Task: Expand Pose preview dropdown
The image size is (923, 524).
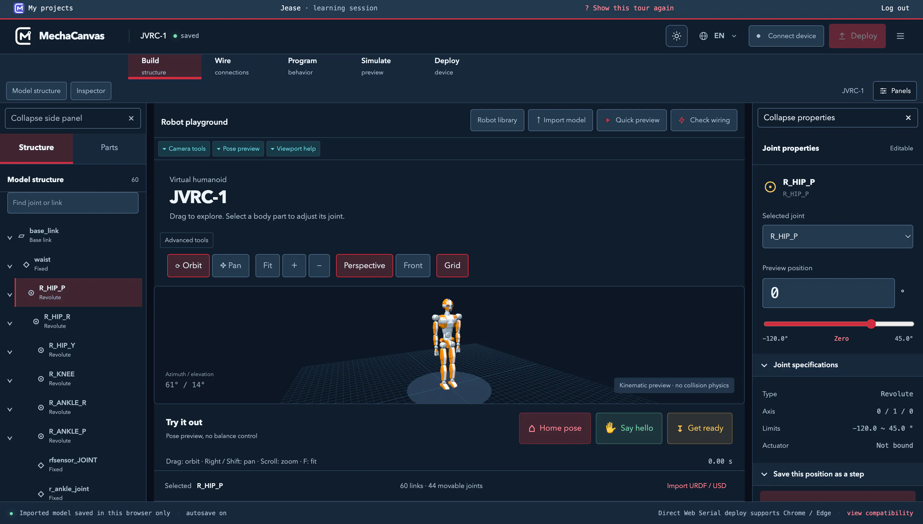Action: [x=238, y=149]
